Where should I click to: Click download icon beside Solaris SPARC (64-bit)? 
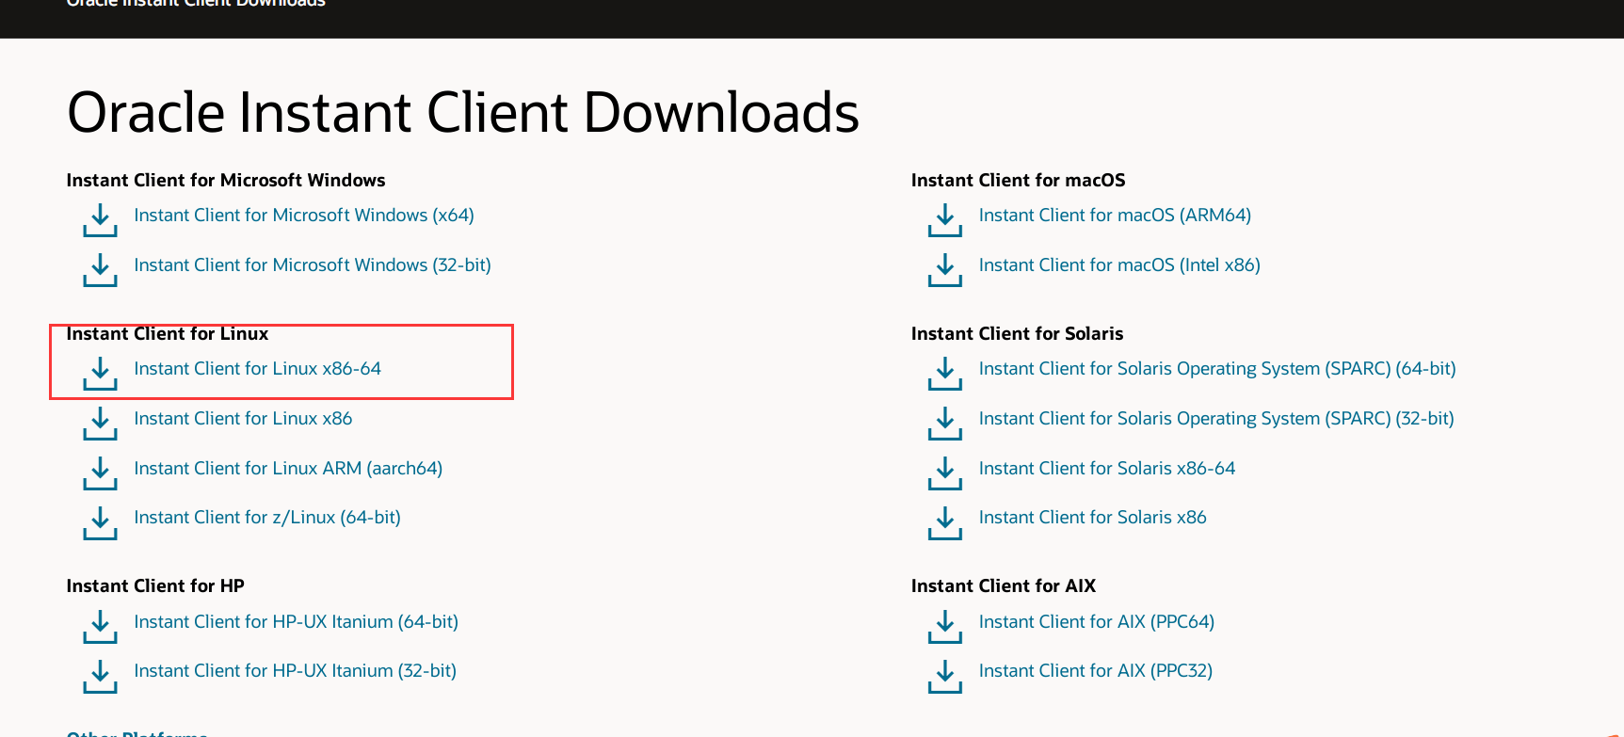point(945,374)
